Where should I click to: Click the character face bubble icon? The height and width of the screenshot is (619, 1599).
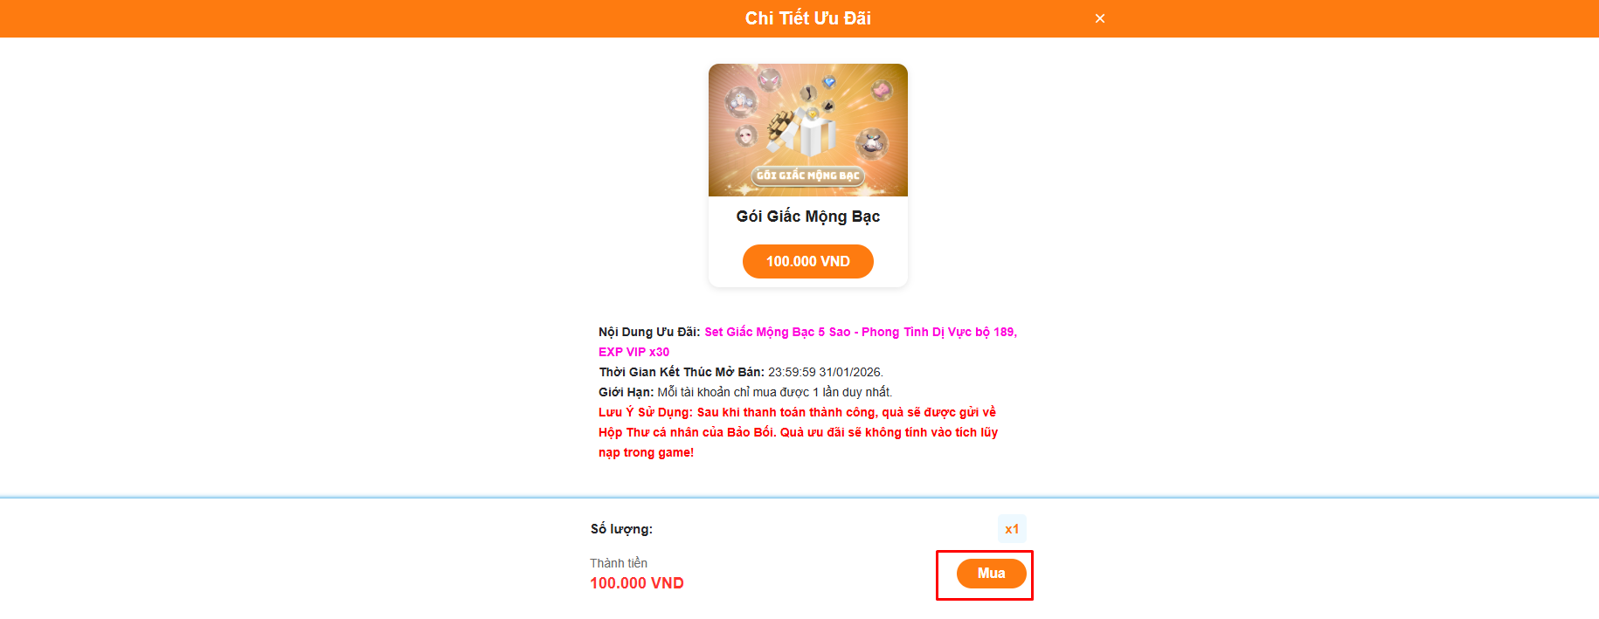747,135
